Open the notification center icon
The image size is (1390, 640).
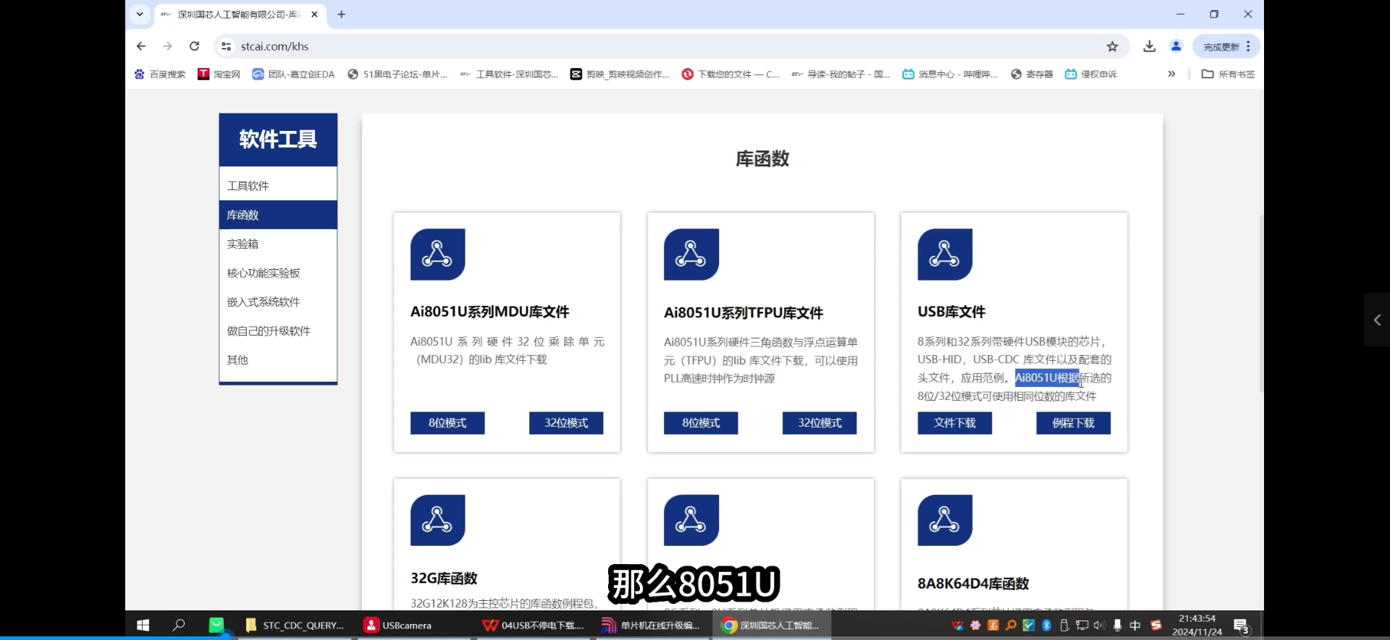[1242, 626]
